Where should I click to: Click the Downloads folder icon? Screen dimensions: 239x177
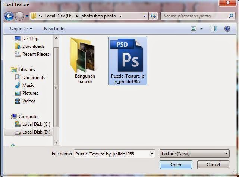point(18,46)
